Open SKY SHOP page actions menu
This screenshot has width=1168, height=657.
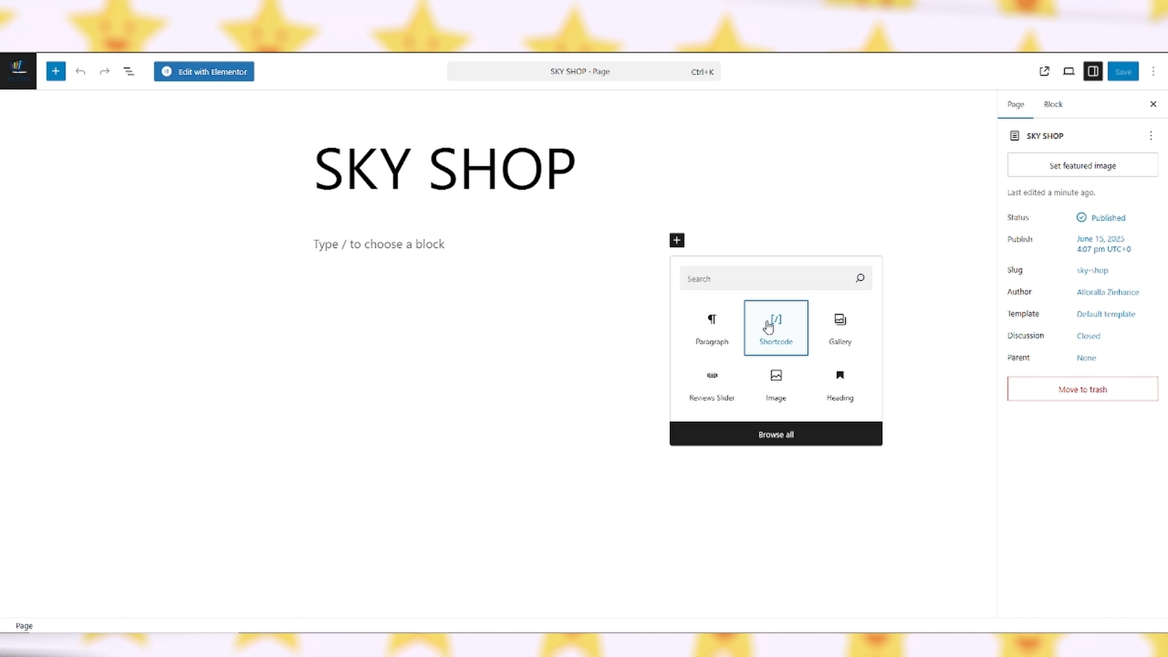click(1150, 136)
